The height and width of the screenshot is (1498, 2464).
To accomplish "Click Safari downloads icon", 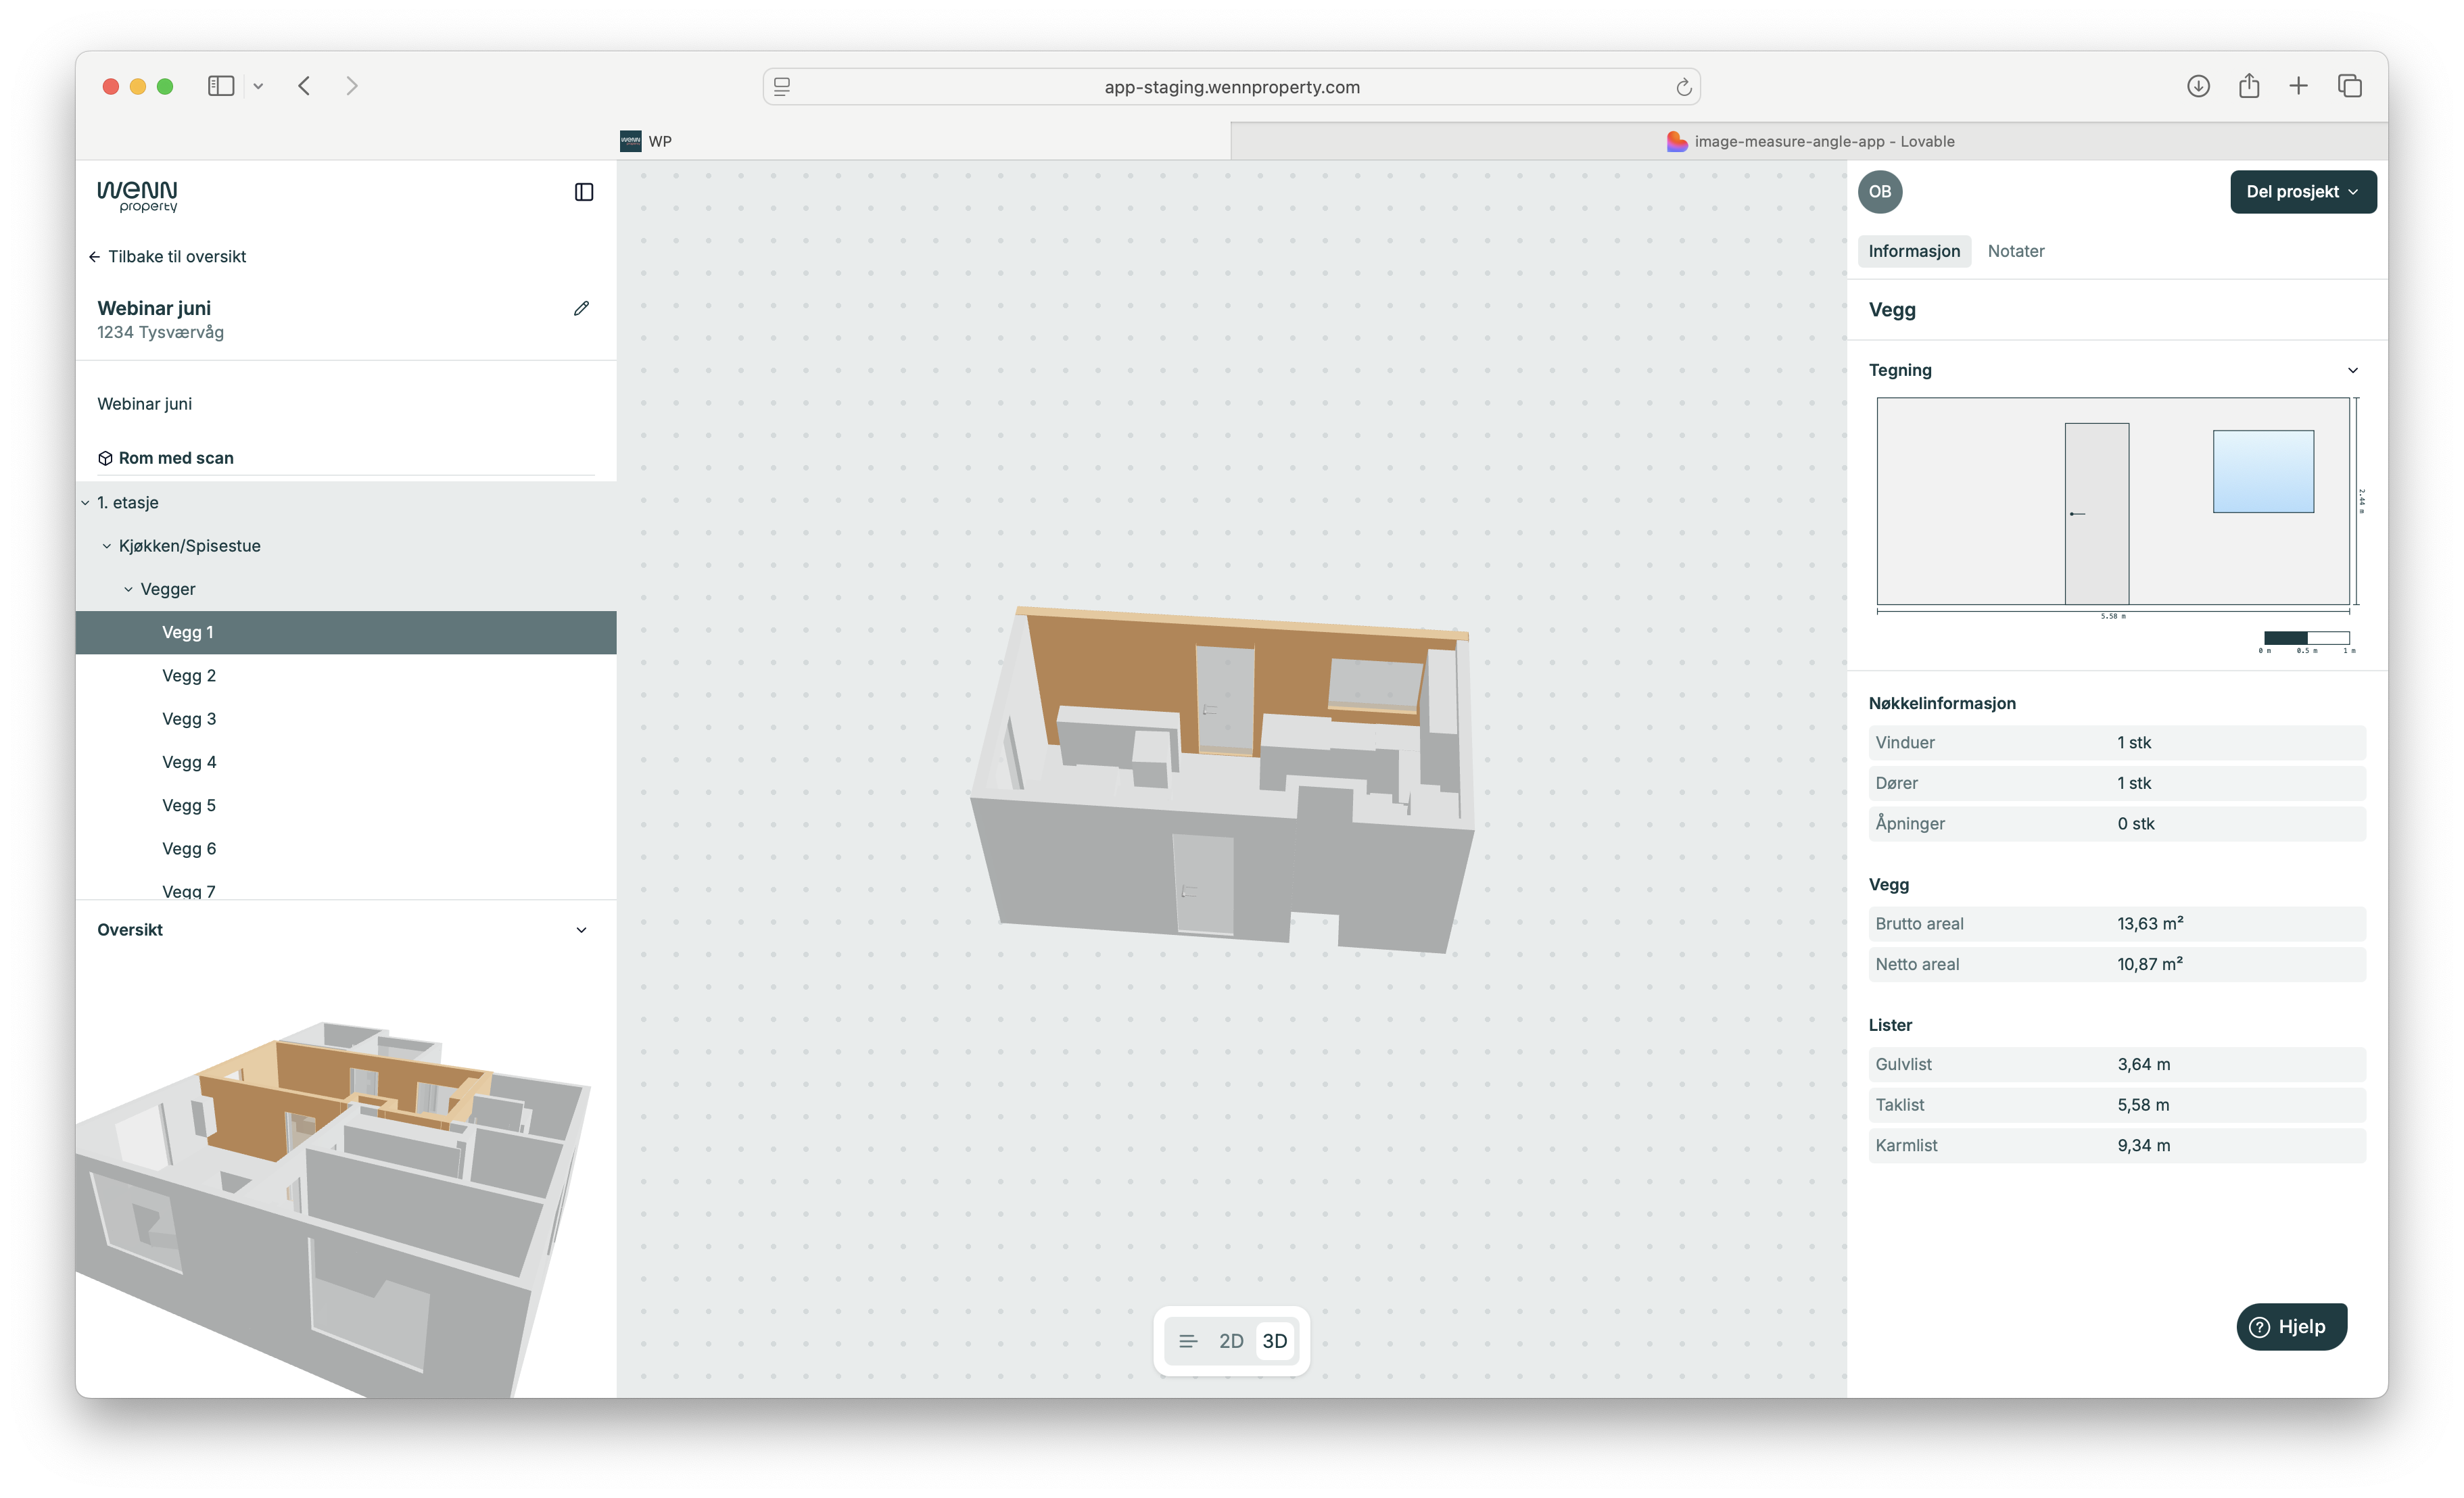I will click(2197, 86).
